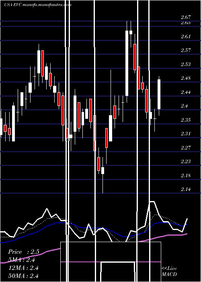Screen dimensions: 201x282
Task: Click the 2.67 price axis label
Action: [x=186, y=17]
